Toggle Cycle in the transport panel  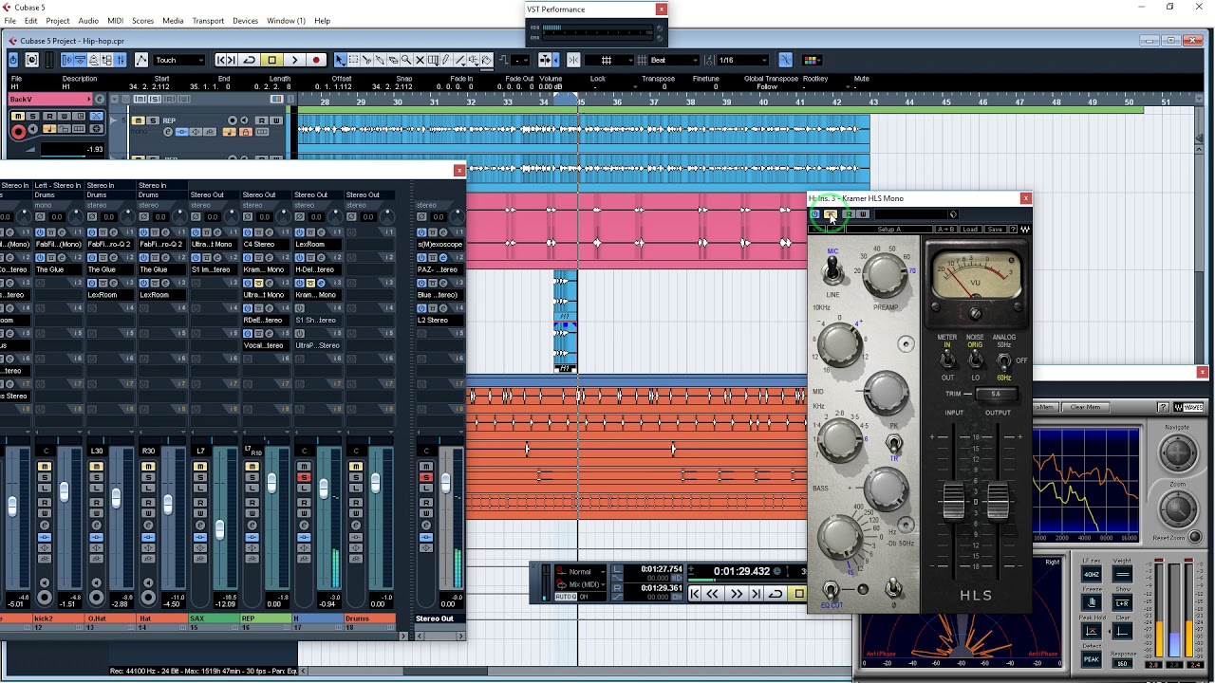tap(776, 594)
